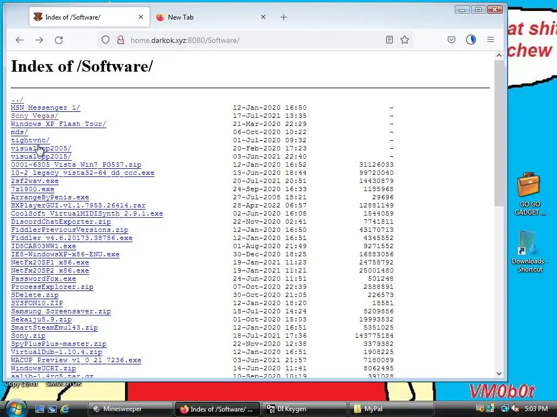Download Fiddler_v4.6.20173.38786.exe
This screenshot has height=417, width=557.
click(x=72, y=238)
